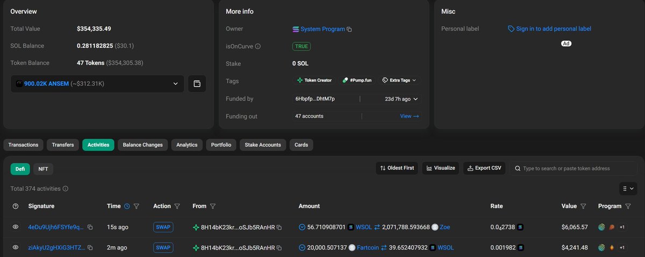Open the Portfolio tab
This screenshot has height=257, width=645.
coord(221,145)
